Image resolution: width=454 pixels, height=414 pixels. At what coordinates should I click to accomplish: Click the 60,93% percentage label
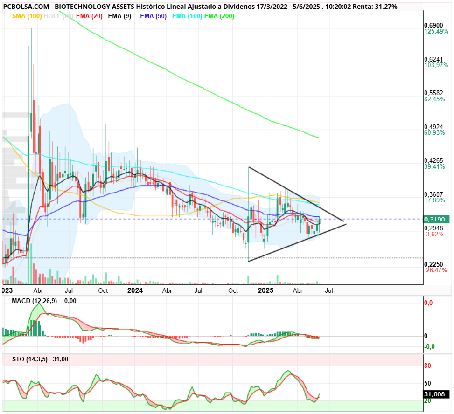pyautogui.click(x=434, y=133)
